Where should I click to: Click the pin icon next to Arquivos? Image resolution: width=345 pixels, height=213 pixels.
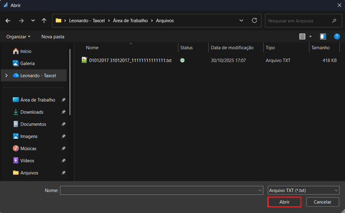click(x=64, y=173)
